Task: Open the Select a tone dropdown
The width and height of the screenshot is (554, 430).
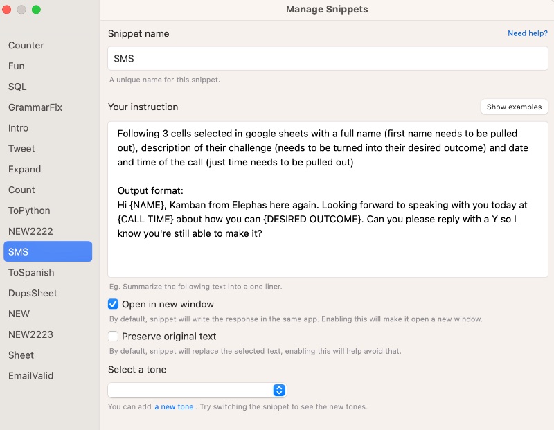Action: [x=197, y=391]
